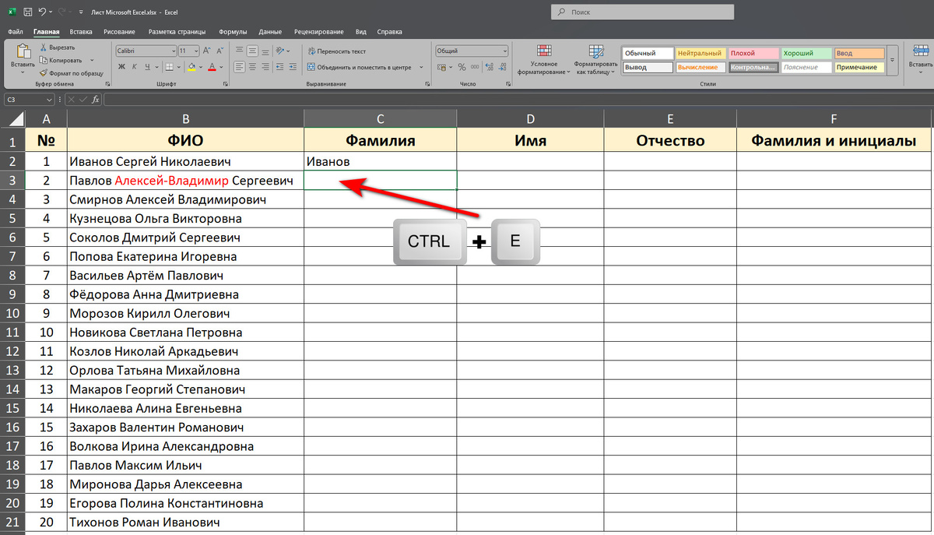Click Объединить и поместить в центре
This screenshot has width=934, height=535.
(x=359, y=67)
